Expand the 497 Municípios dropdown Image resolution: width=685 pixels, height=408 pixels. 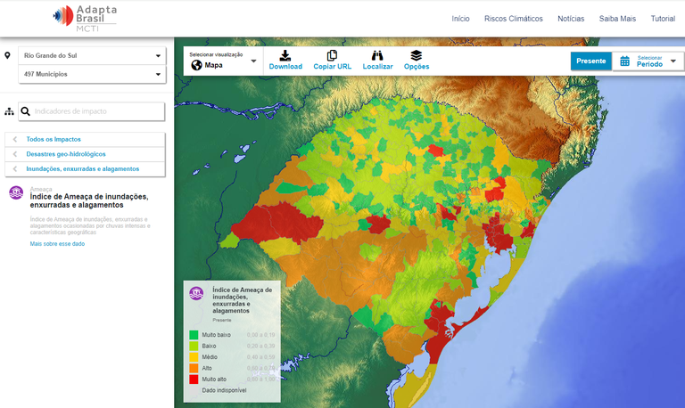pyautogui.click(x=93, y=74)
